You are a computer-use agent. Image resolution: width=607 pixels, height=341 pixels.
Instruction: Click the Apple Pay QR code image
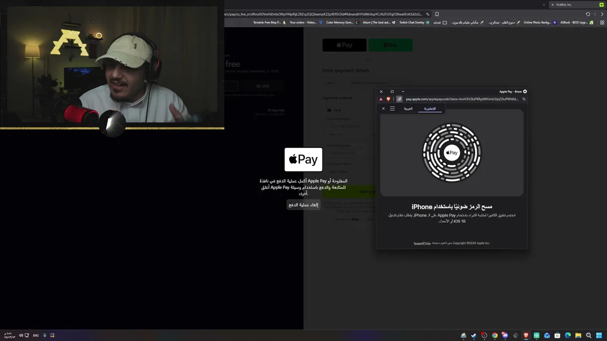click(452, 153)
